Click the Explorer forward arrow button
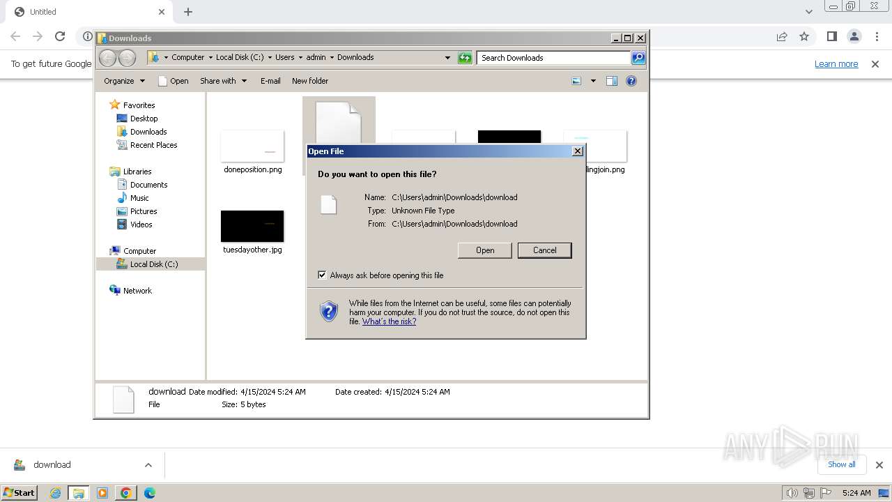The width and height of the screenshot is (892, 502). [x=127, y=58]
